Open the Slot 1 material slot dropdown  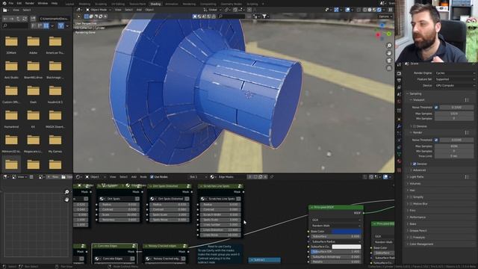click(197, 177)
